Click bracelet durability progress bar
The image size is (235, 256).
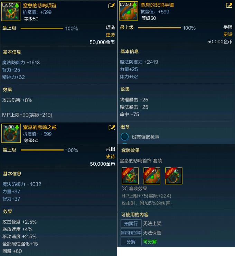[x=160, y=28]
